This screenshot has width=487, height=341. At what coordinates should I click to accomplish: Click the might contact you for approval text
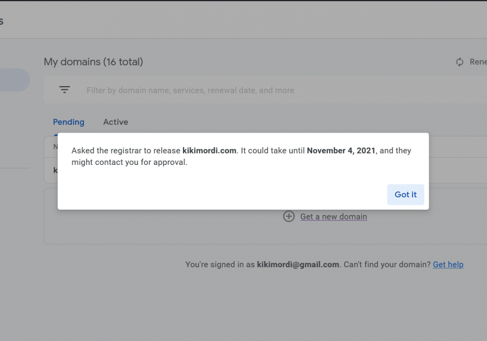pyautogui.click(x=129, y=162)
